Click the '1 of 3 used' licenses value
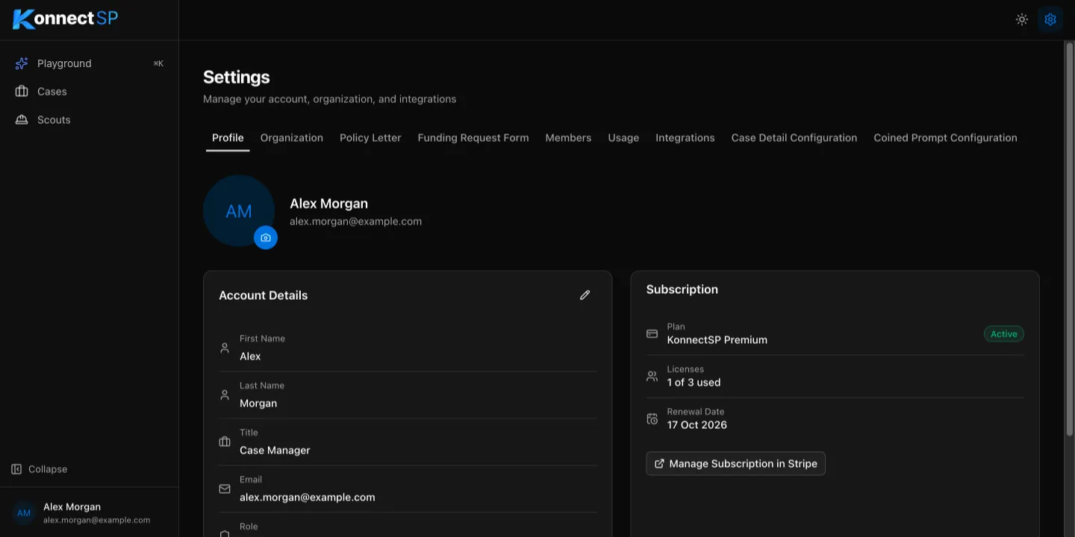 pyautogui.click(x=694, y=383)
